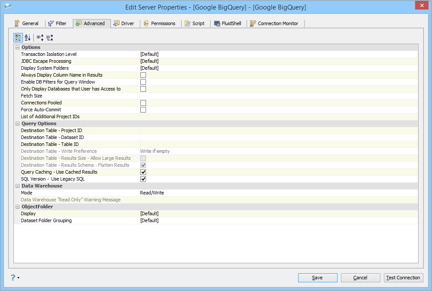Uncheck SQL Version - Use Legacy SQL

(143, 179)
